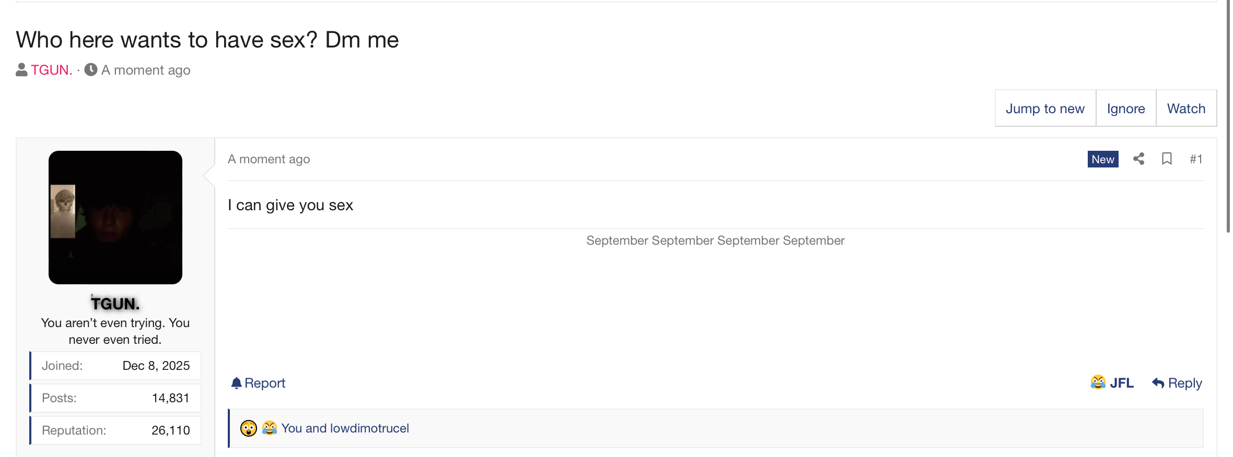
Task: Open post number #1 permalink
Action: [x=1196, y=159]
